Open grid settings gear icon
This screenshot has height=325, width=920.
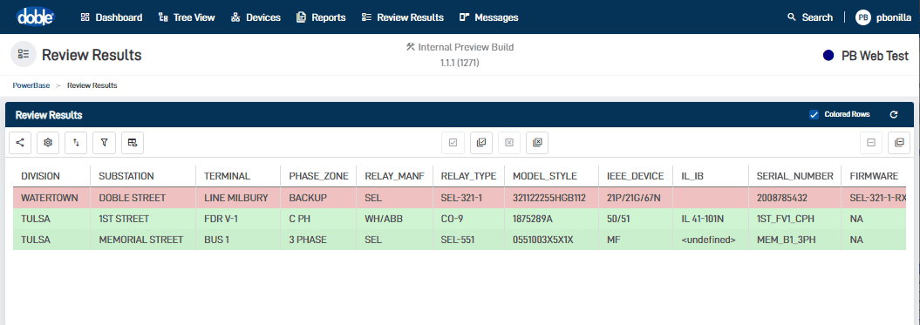click(48, 143)
